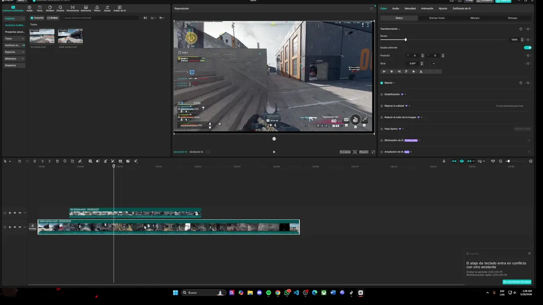543x305 pixels.
Task: Expand the Espacios sidebar section
Action: [23, 52]
